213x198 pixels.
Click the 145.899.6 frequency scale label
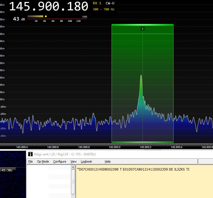pyautogui.click(x=53, y=147)
